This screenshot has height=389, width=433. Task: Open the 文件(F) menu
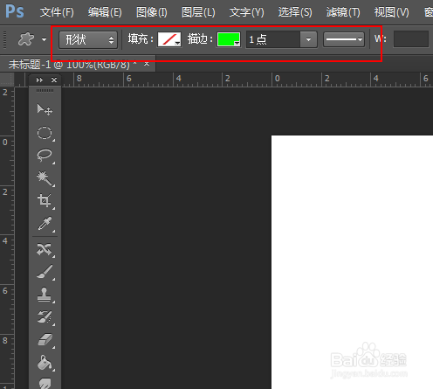pyautogui.click(x=57, y=12)
